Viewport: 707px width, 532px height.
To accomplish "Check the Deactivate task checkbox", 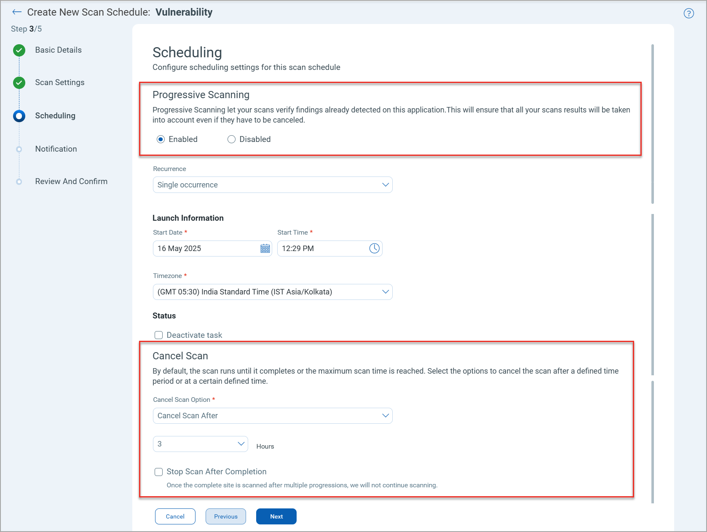I will click(x=158, y=335).
